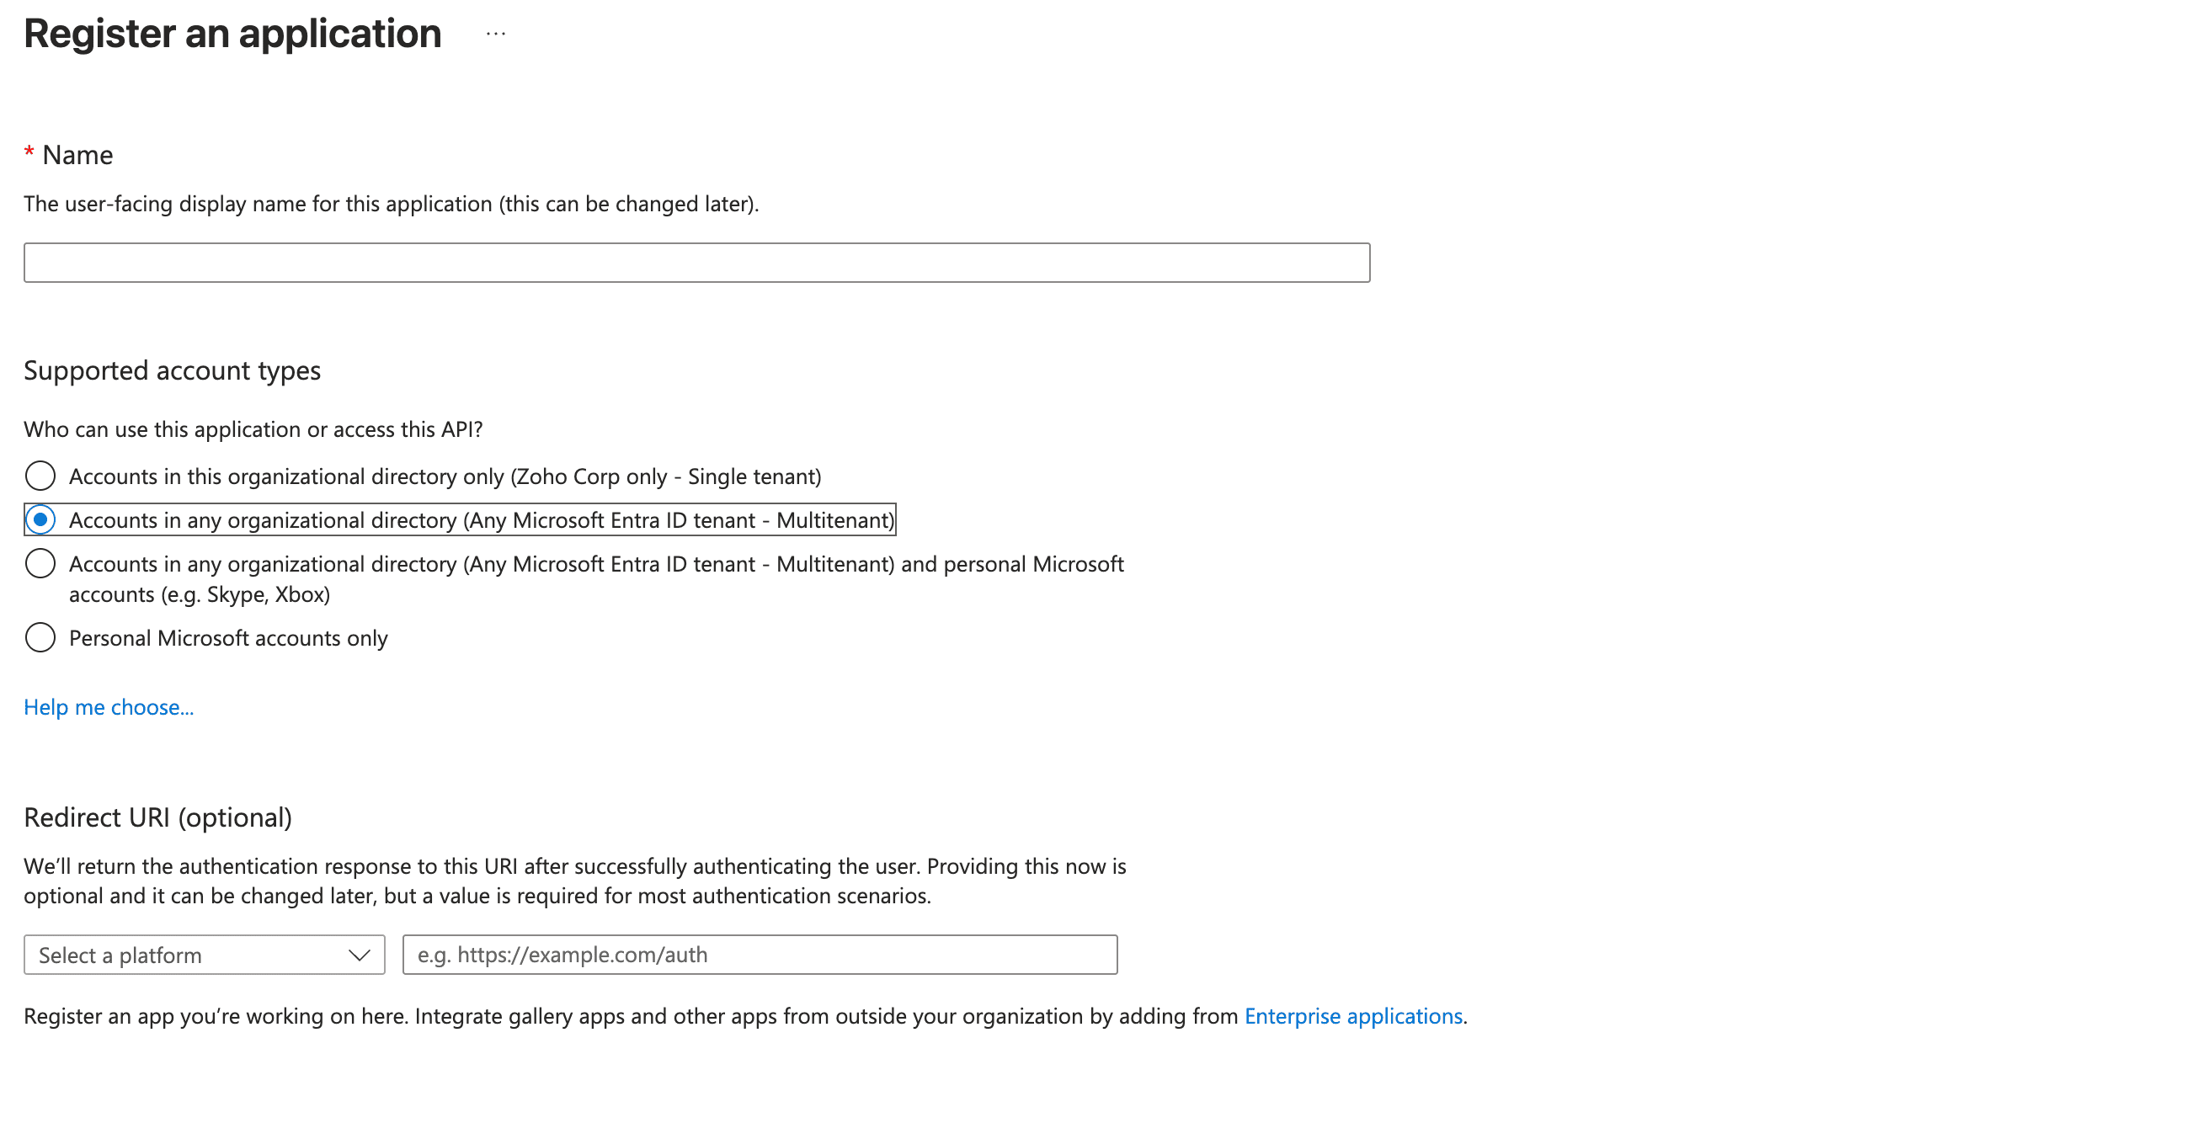Click the Redirect URI (optional) heading
Viewport: 2191px width, 1123px height.
157,817
